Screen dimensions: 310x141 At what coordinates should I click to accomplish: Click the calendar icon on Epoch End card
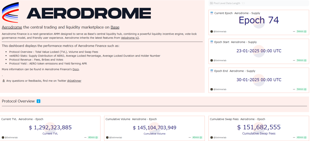[x=212, y=71]
